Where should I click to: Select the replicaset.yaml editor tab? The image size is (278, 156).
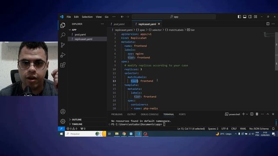[x=147, y=24]
